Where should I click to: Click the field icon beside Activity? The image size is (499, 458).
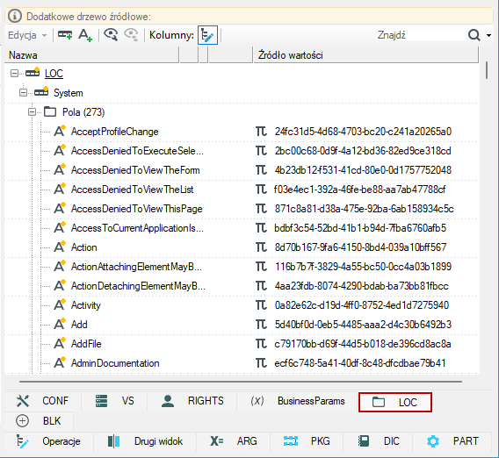[x=60, y=304]
